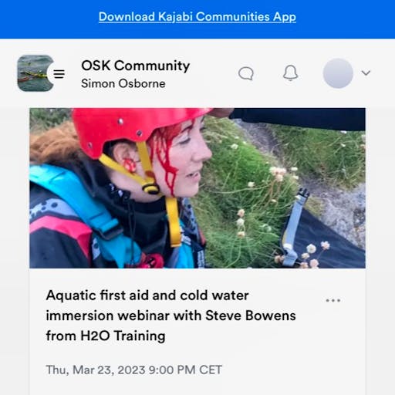395x395 pixels.
Task: Click the Simon Osborne author name
Action: (123, 83)
